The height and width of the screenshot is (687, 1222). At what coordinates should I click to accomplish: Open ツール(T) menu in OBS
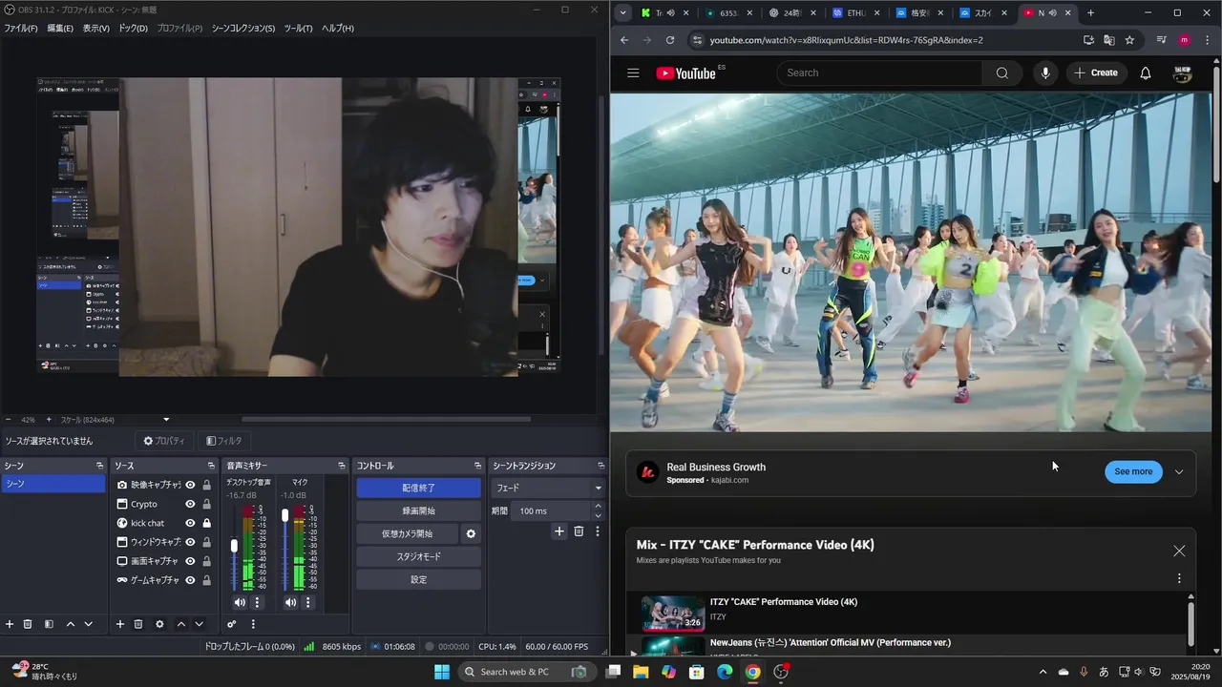(297, 29)
